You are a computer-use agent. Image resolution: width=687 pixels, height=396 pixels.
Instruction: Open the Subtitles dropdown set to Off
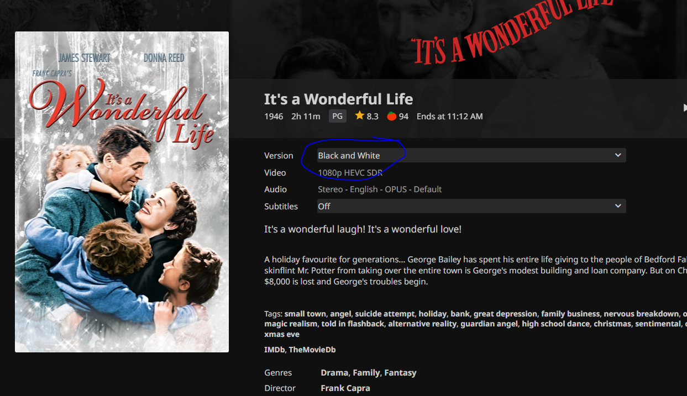pyautogui.click(x=471, y=206)
